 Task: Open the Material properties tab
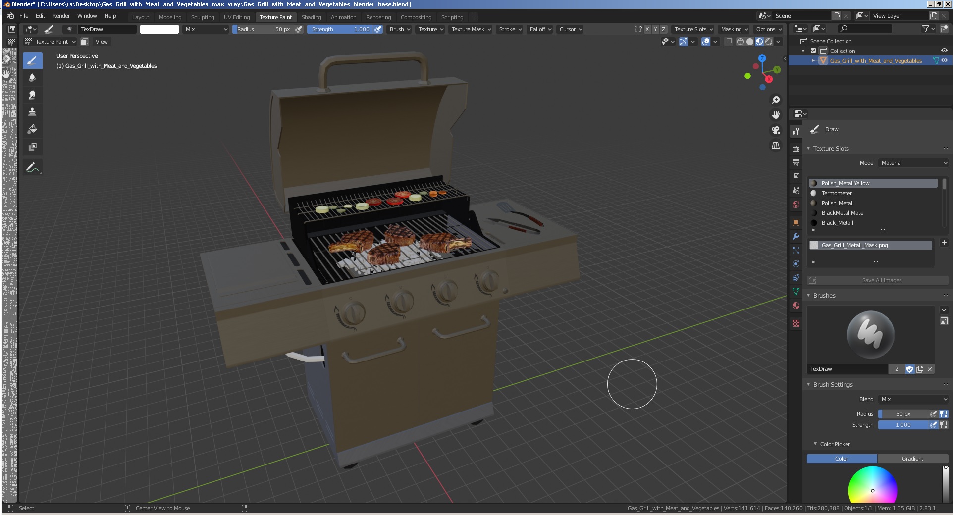tap(796, 306)
